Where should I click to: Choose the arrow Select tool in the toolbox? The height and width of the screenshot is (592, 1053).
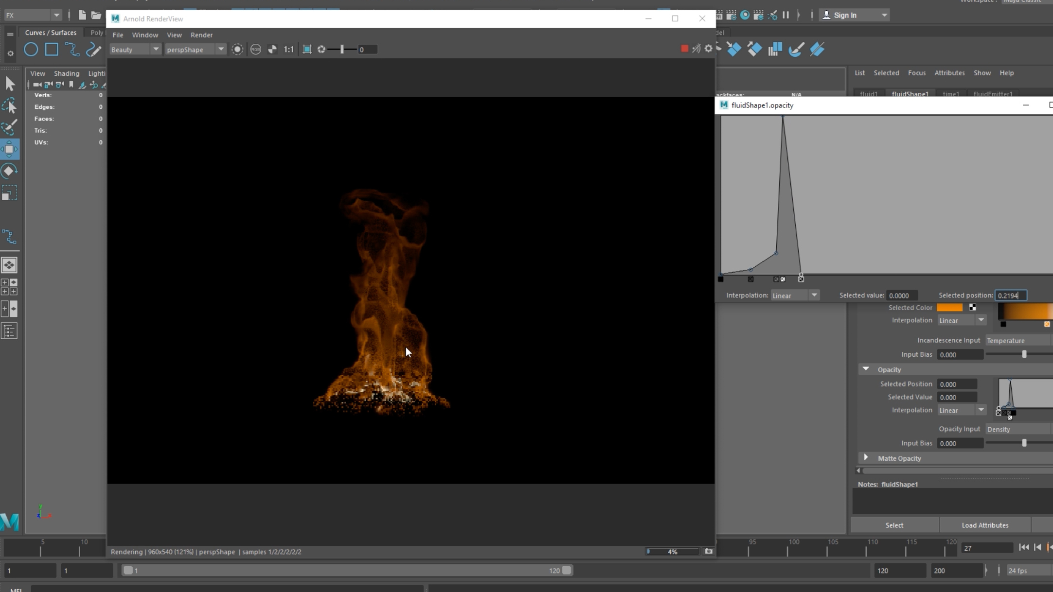click(x=10, y=84)
